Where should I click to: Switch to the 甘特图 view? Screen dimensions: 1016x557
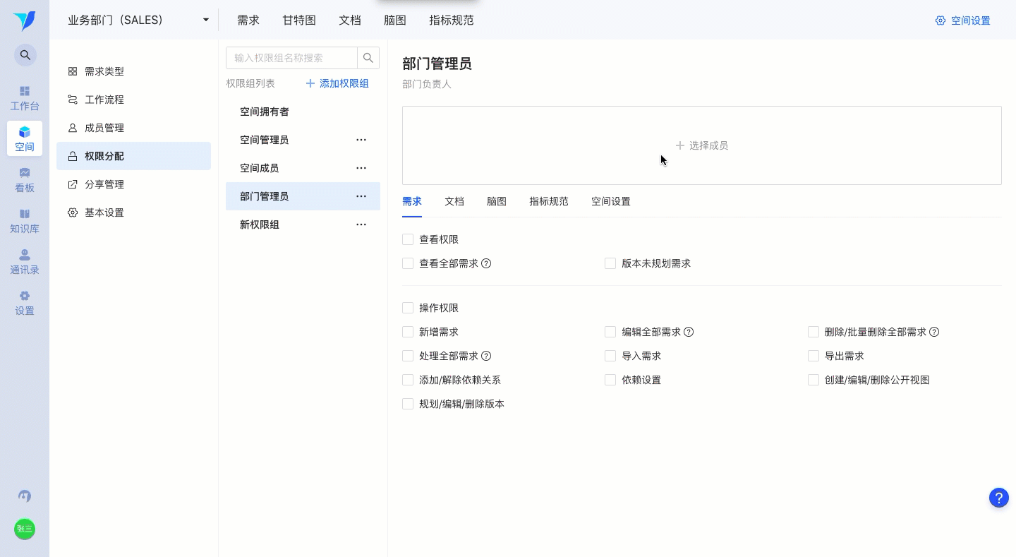[x=298, y=20]
